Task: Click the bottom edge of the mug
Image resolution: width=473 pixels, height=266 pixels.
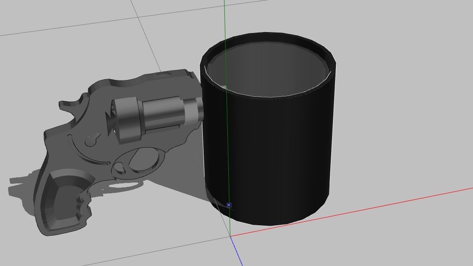Action: pyautogui.click(x=268, y=223)
